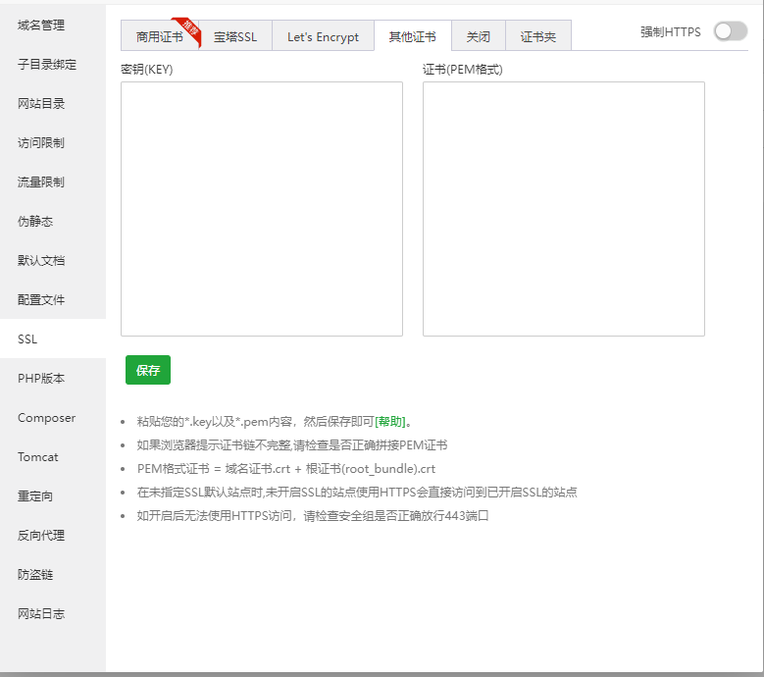Open the Tomcat sidebar section
764x677 pixels.
tap(53, 456)
